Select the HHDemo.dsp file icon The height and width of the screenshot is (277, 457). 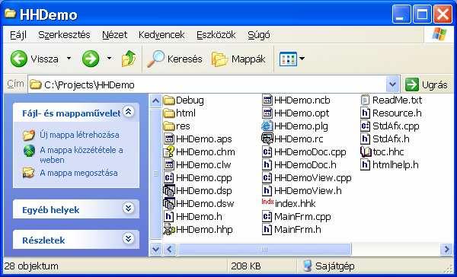[x=169, y=190]
